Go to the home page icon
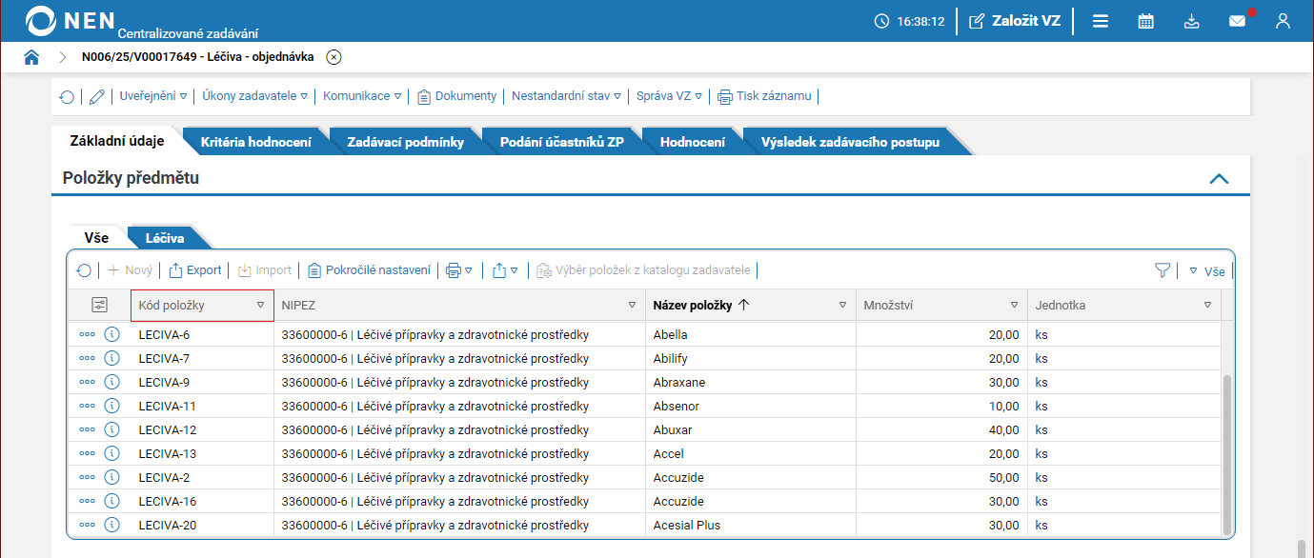1314x558 pixels. point(31,57)
